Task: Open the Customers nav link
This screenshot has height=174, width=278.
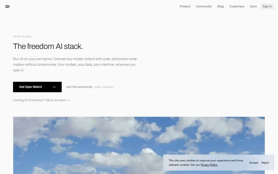Action: tap(237, 6)
